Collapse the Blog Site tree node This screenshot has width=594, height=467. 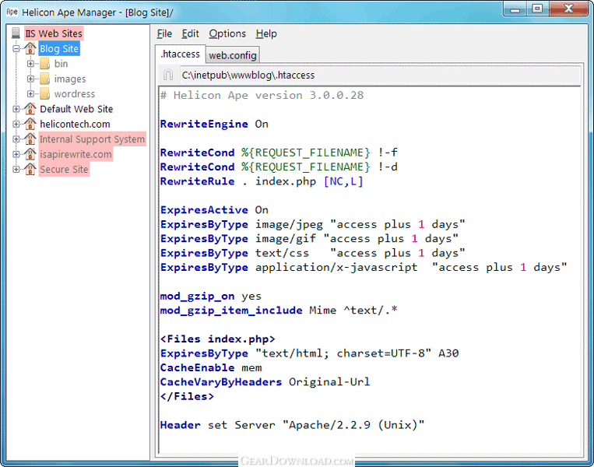pos(16,48)
